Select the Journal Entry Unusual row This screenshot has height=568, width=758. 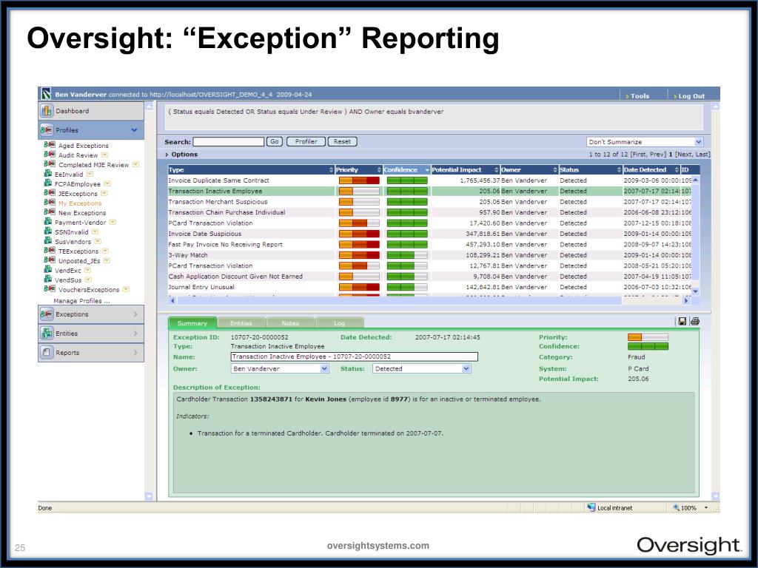pyautogui.click(x=430, y=287)
